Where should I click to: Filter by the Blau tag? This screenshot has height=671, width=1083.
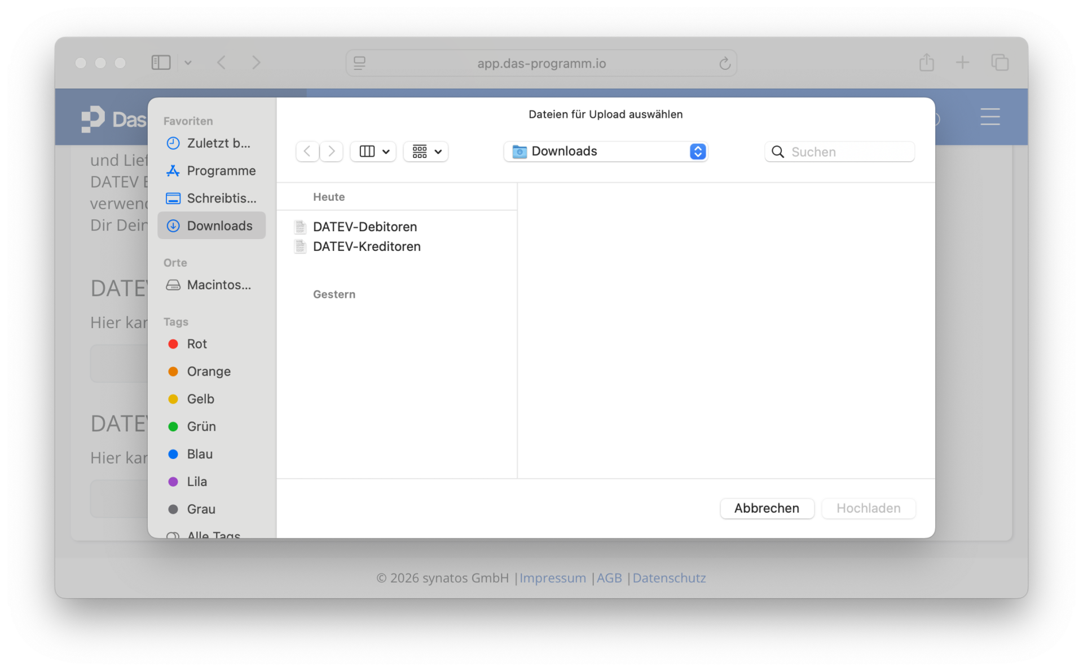point(199,454)
